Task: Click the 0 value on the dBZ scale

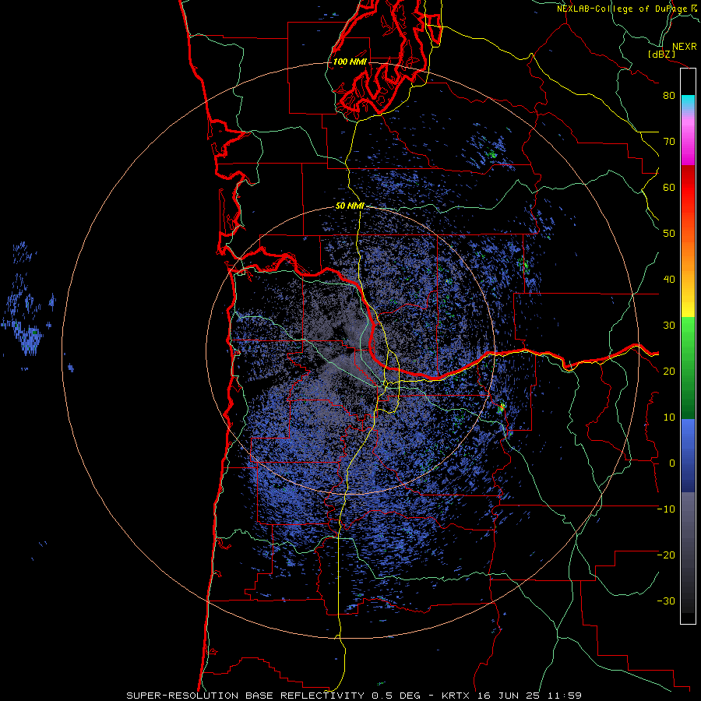Action: [x=672, y=463]
